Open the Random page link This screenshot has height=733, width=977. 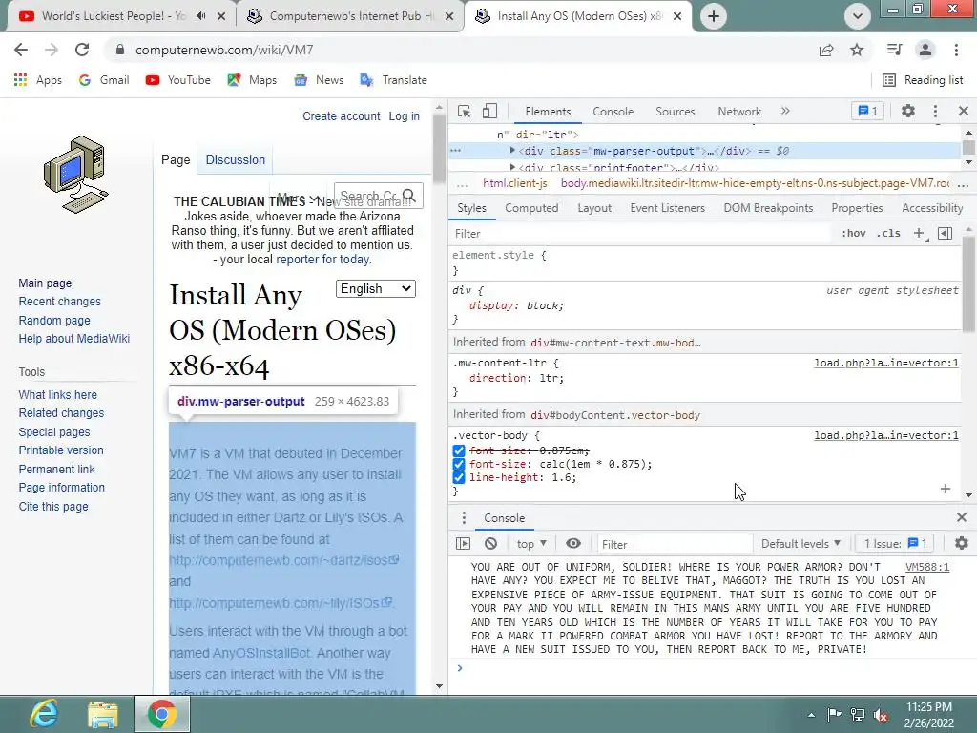point(54,320)
